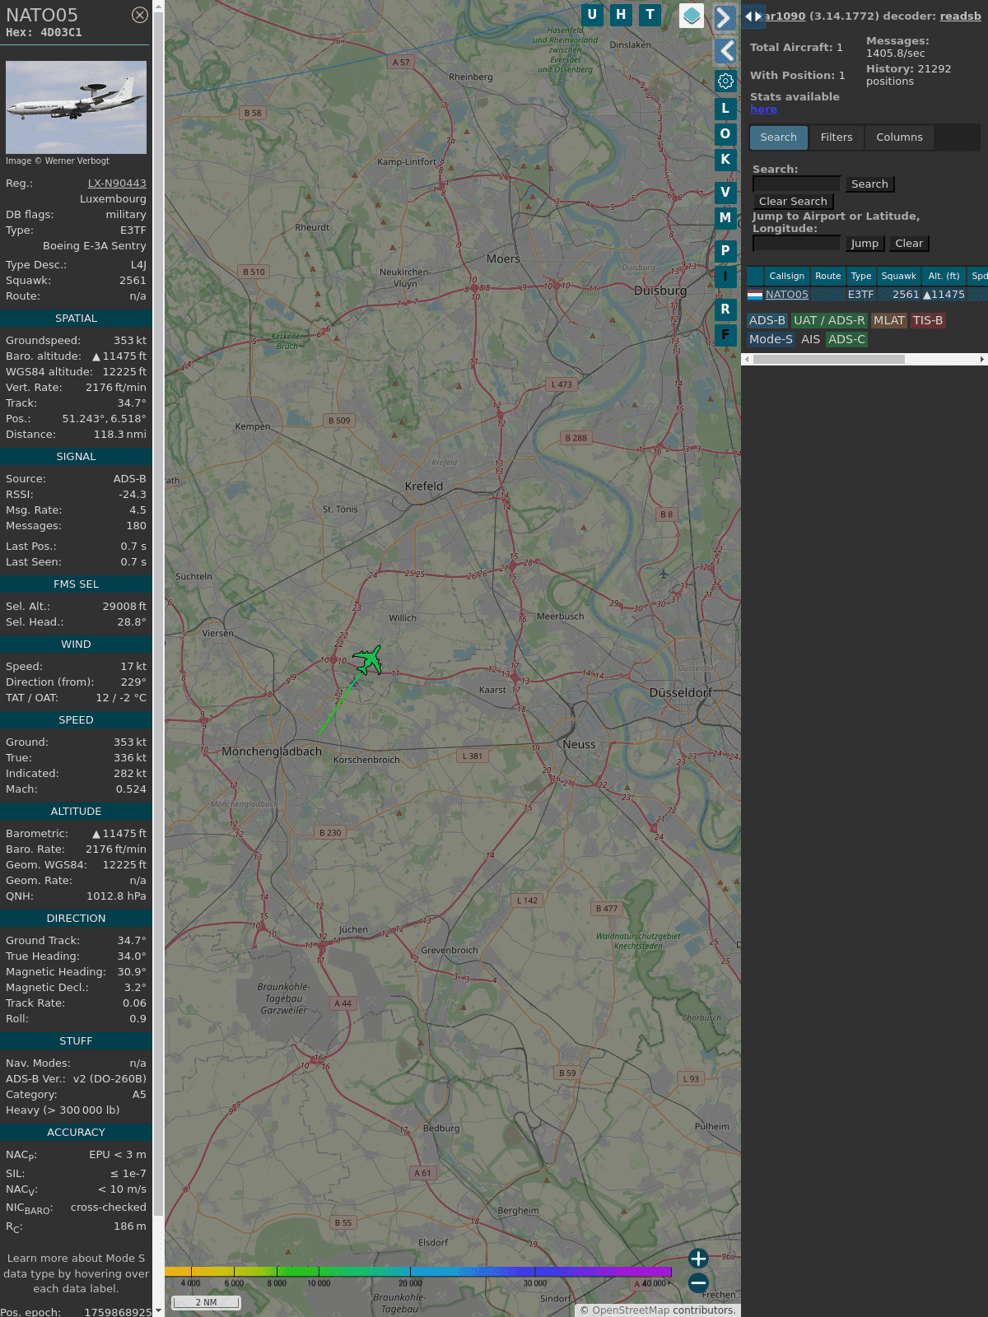Click the aircraft table horizontal scrollbar
This screenshot has width=988, height=1317.
[828, 360]
